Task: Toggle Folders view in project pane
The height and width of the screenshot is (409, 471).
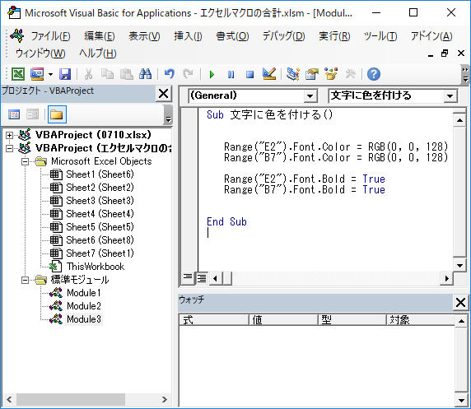Action: pos(57,114)
